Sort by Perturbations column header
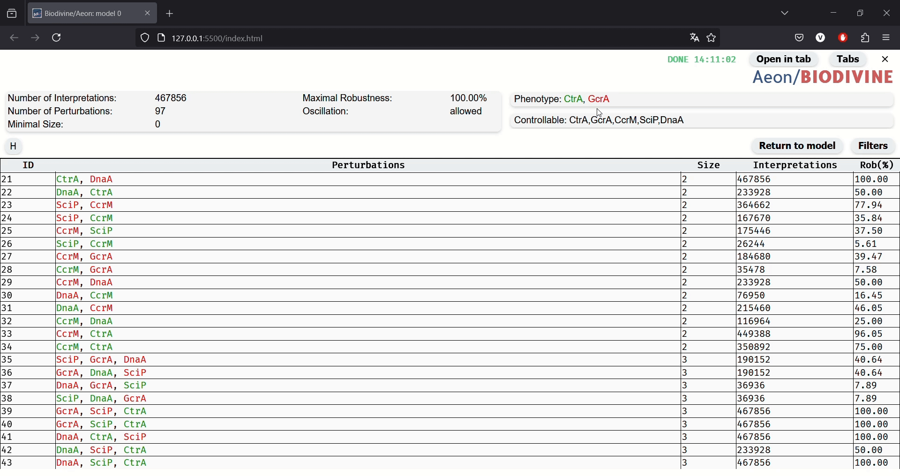This screenshot has height=476, width=900. click(368, 165)
